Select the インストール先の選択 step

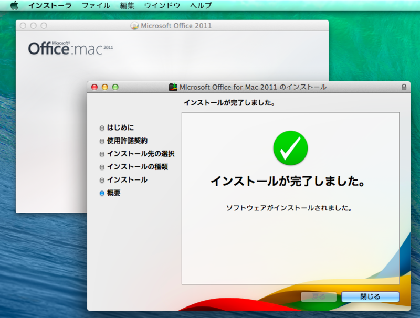(141, 154)
